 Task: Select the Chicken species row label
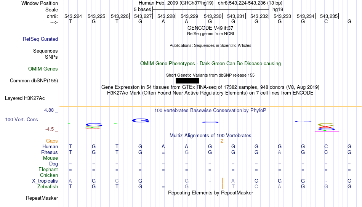49,175
